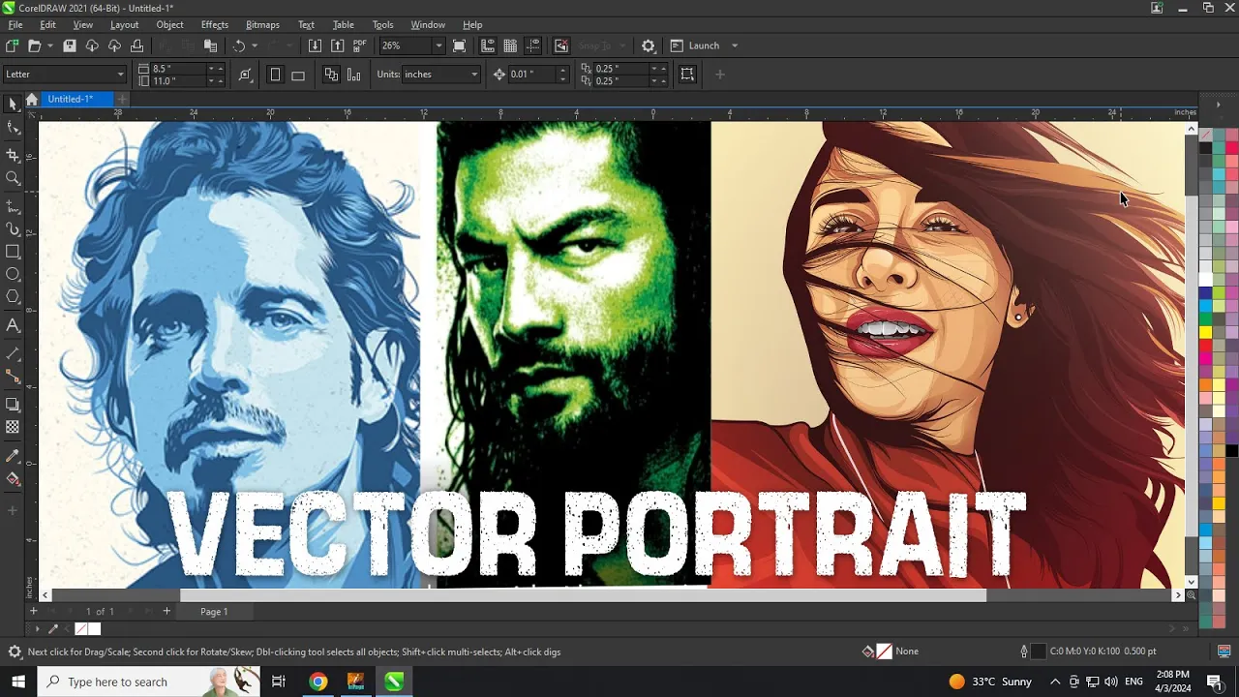Select the Color Eyedropper tool
The width and height of the screenshot is (1239, 697).
click(x=13, y=455)
